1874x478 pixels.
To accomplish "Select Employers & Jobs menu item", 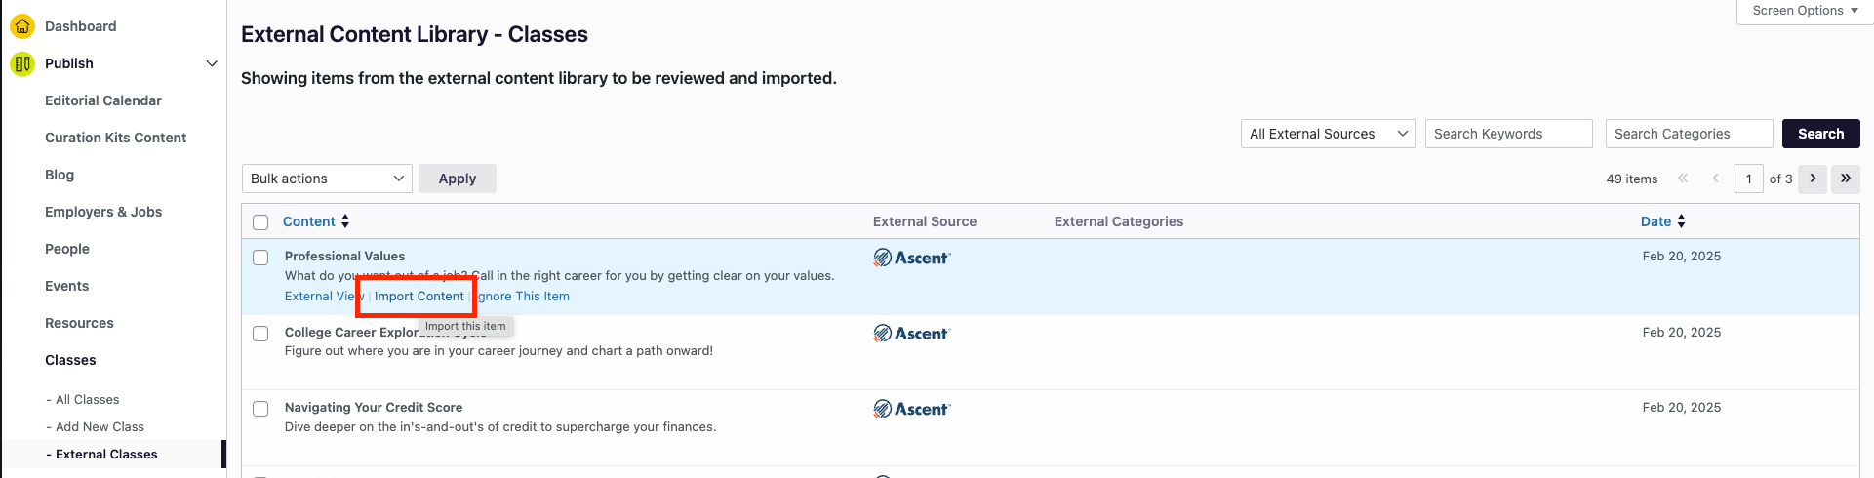I will click(103, 212).
